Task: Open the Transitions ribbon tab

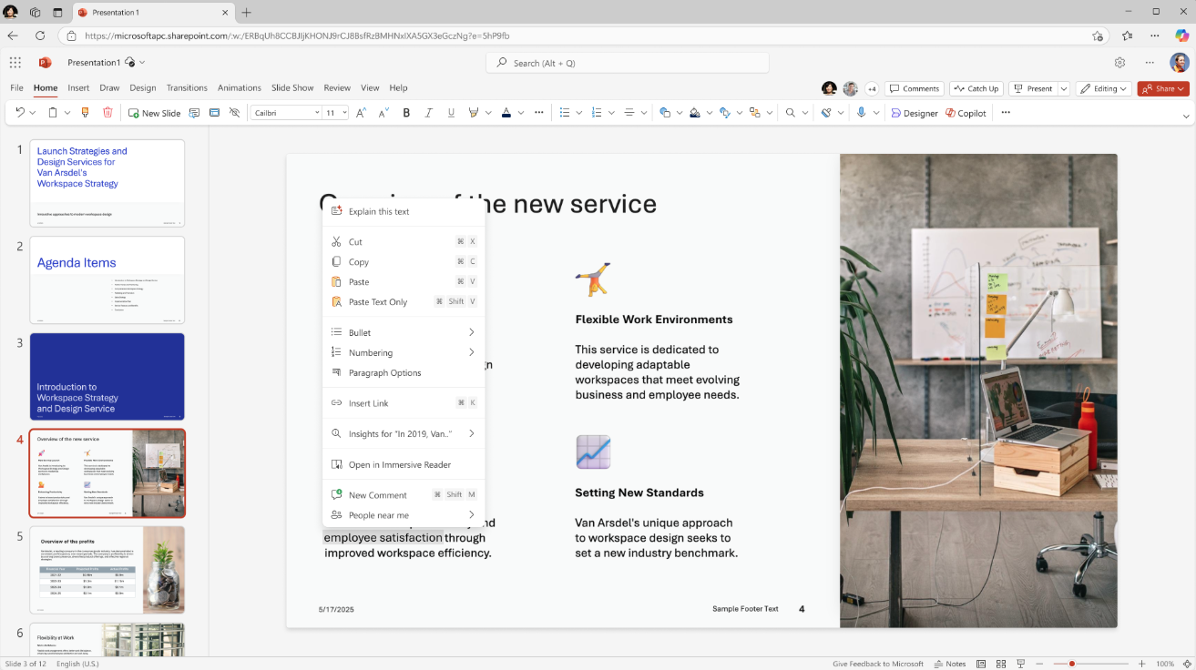Action: [187, 88]
